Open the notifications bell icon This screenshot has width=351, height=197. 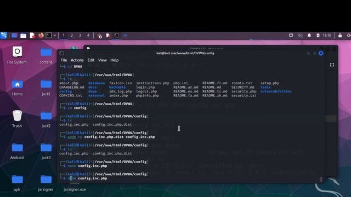click(309, 35)
